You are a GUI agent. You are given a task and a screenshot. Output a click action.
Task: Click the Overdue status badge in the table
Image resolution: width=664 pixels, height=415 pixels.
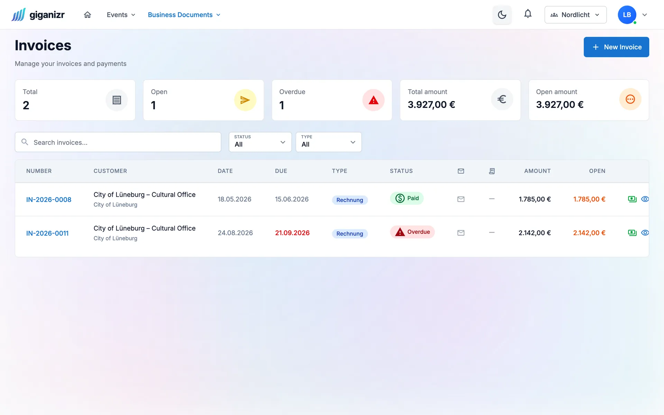point(412,232)
